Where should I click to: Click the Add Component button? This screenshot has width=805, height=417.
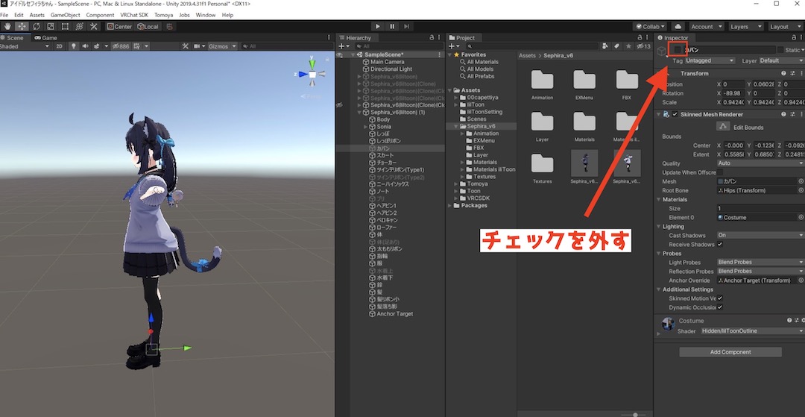click(x=730, y=352)
